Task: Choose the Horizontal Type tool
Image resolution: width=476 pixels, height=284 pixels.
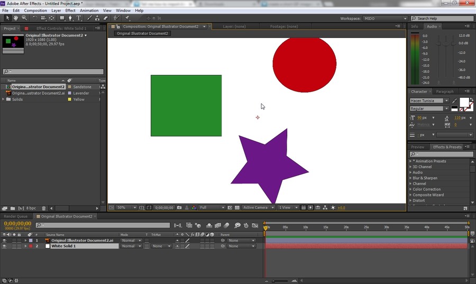Action: (79, 18)
